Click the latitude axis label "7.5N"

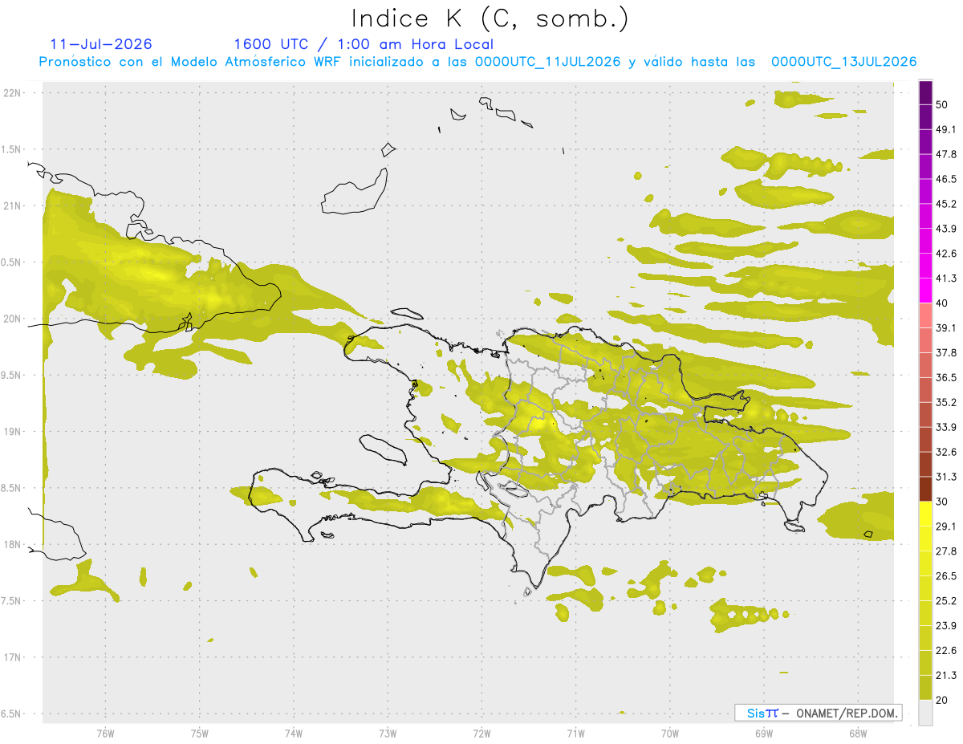coord(12,601)
